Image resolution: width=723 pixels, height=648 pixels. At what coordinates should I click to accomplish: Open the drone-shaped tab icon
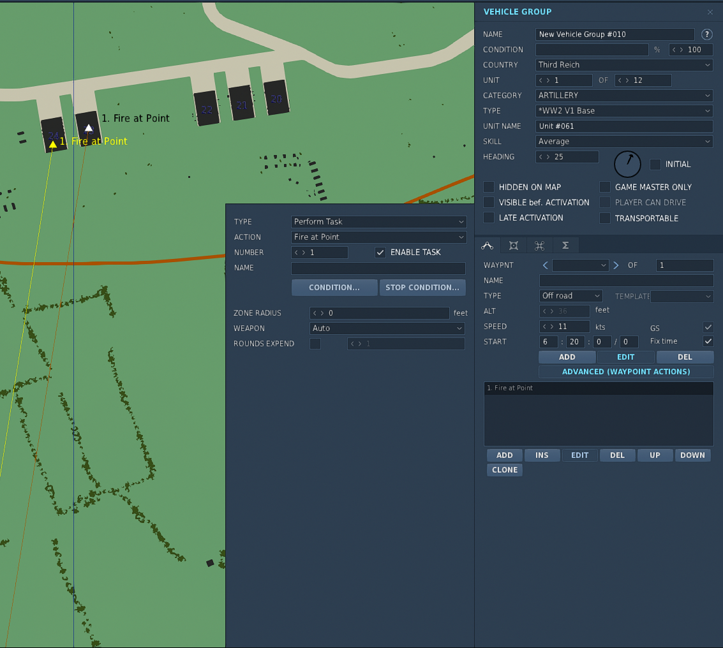tap(539, 246)
